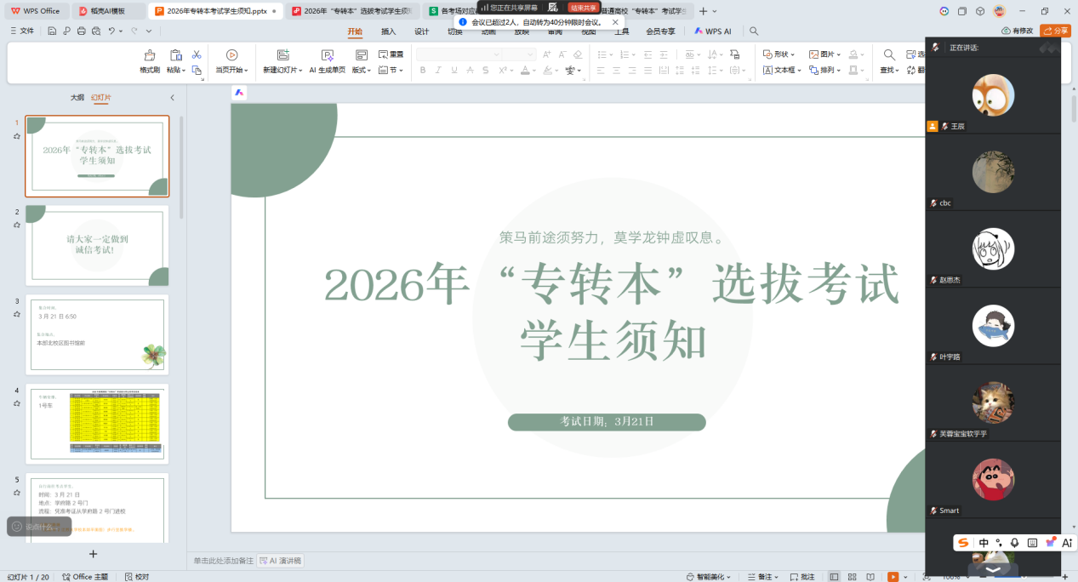This screenshot has width=1078, height=582.
Task: Click the red 结束共享 button
Action: [583, 7]
